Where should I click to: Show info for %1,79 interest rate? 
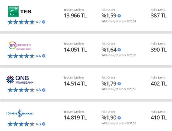click(119, 84)
